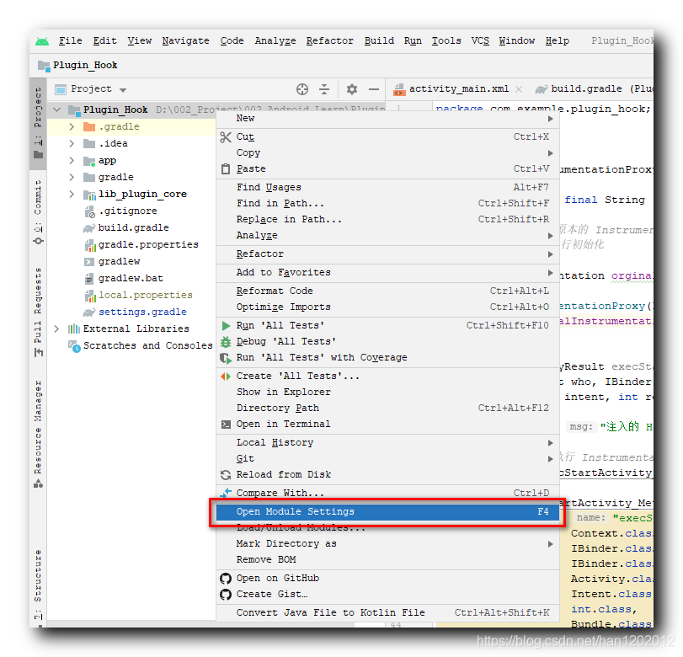Open the Copy submenu
Viewport: 683px width, 657px height.
click(387, 153)
